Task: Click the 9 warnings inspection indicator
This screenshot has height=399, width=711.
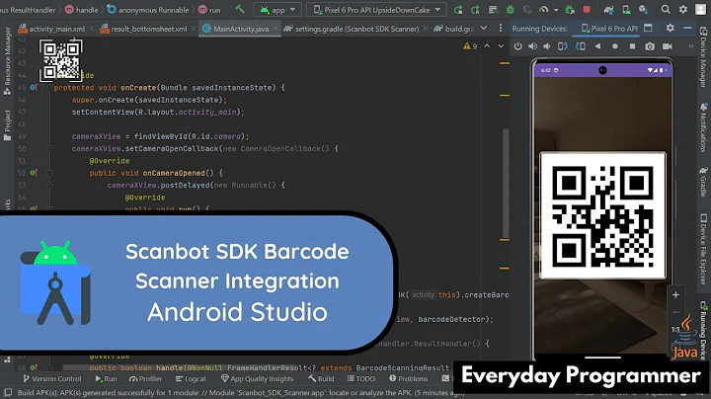Action: coord(470,46)
